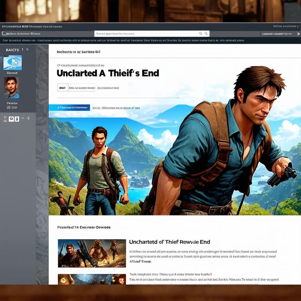Open the blue sailboat logo in sidebar
The image size is (301, 301).
(12, 63)
